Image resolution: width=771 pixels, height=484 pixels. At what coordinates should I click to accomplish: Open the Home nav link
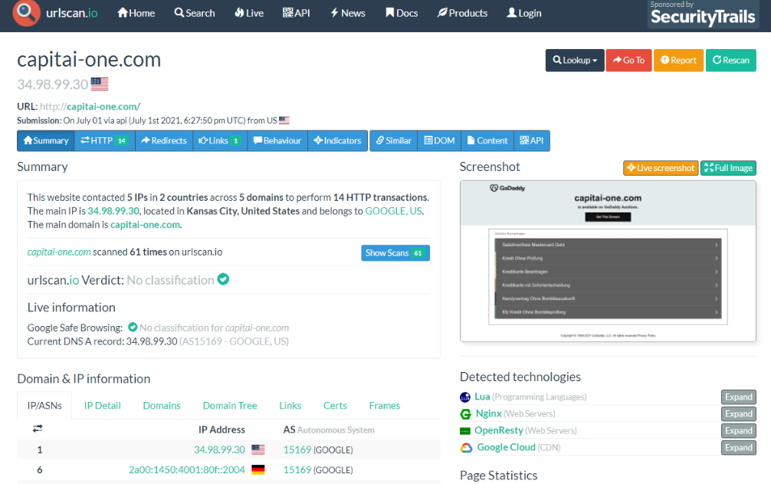pyautogui.click(x=136, y=13)
